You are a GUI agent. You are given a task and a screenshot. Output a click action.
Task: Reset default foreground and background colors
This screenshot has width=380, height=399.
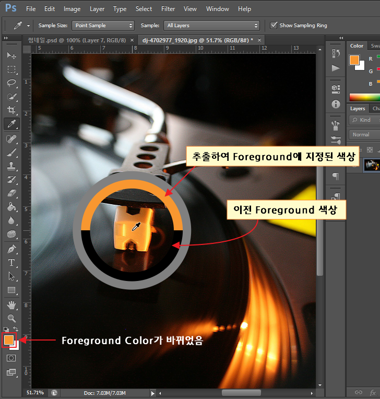[x=6, y=329]
